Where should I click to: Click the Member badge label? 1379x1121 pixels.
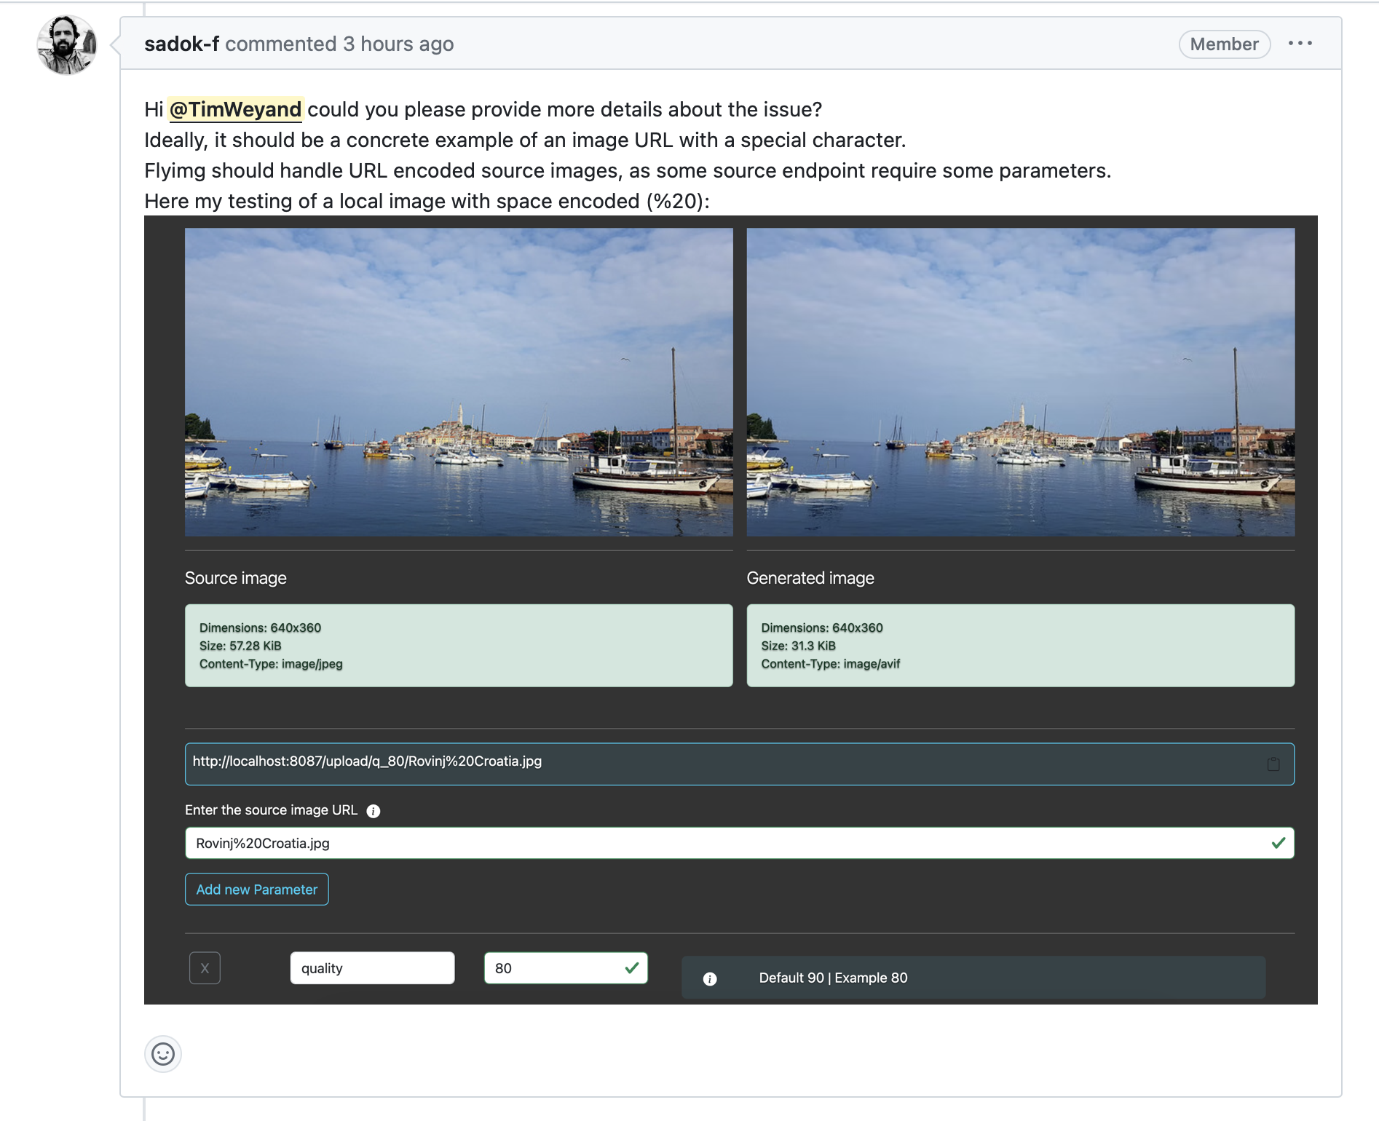[1224, 44]
